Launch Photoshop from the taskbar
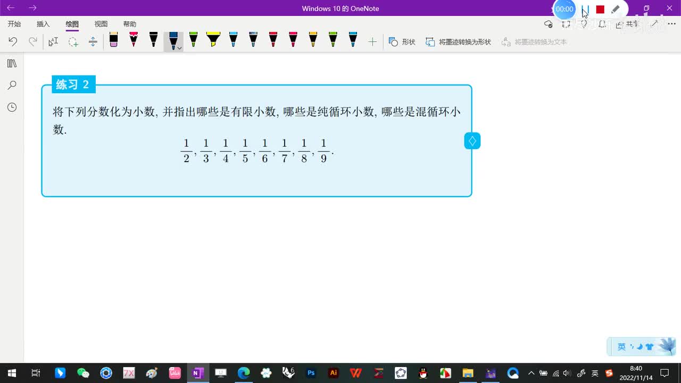The image size is (681, 383). point(311,373)
